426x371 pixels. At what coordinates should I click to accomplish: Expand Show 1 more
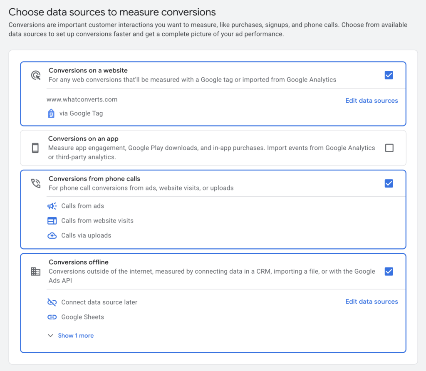[76, 335]
